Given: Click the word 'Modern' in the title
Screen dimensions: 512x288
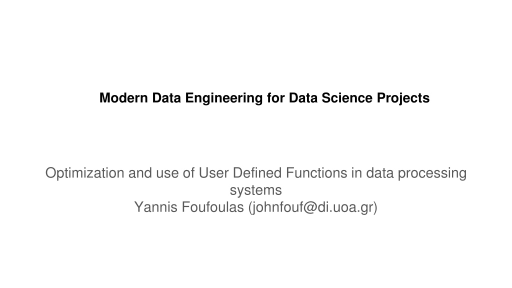Looking at the screenshot, I should pos(123,98).
